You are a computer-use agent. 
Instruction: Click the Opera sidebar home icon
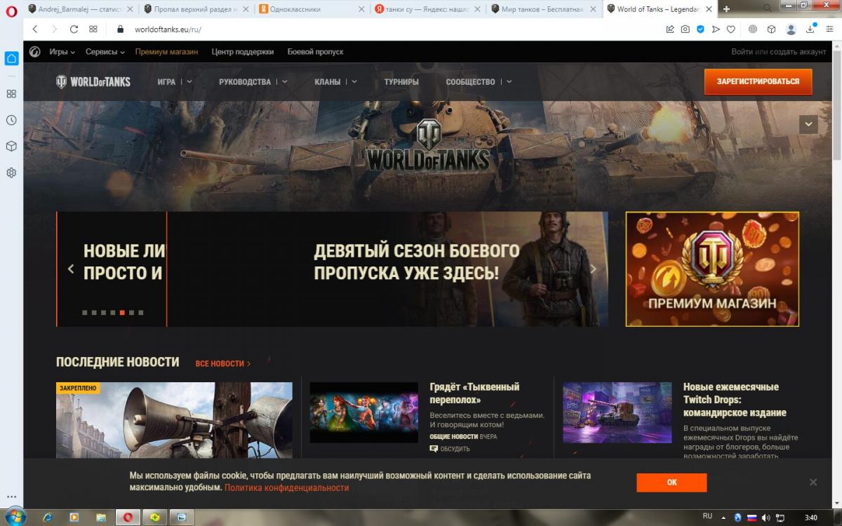click(11, 59)
